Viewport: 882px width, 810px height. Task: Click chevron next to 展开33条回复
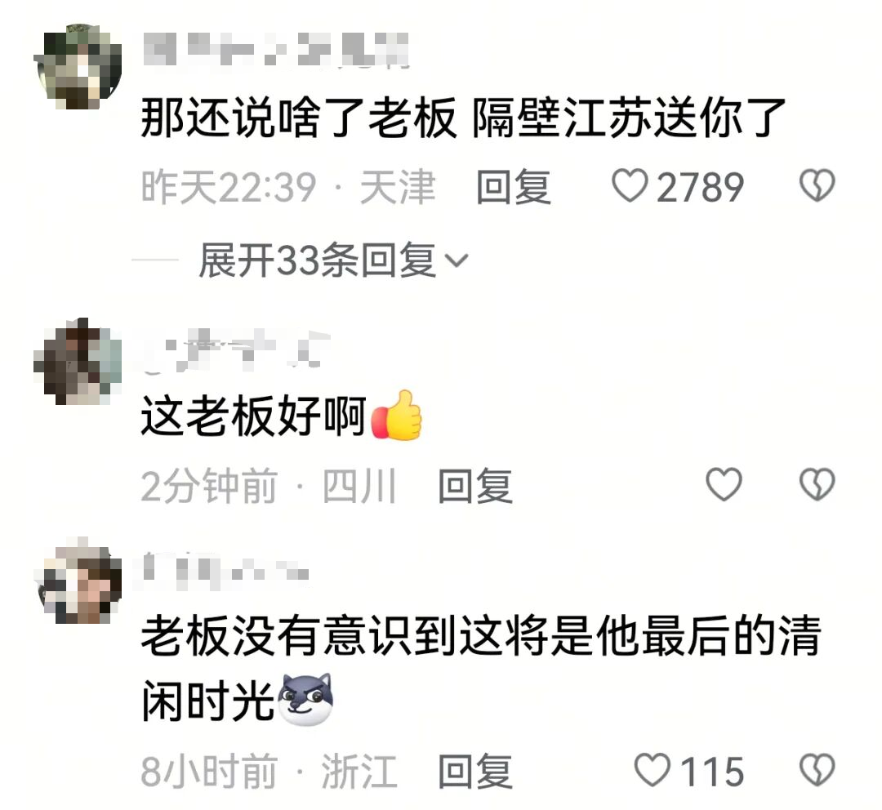[x=457, y=261]
